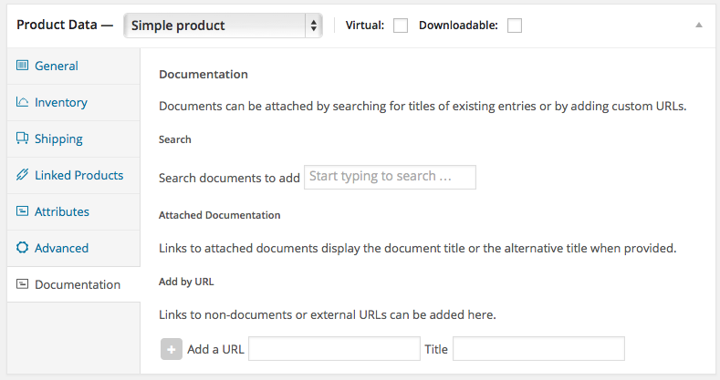Focus the Search documents to add field
This screenshot has height=380, width=720.
pos(390,177)
